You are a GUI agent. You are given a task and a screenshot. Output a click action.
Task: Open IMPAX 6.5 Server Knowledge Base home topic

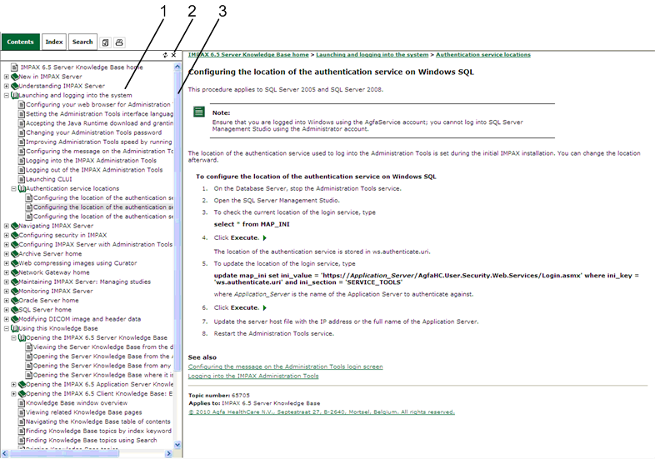point(82,67)
